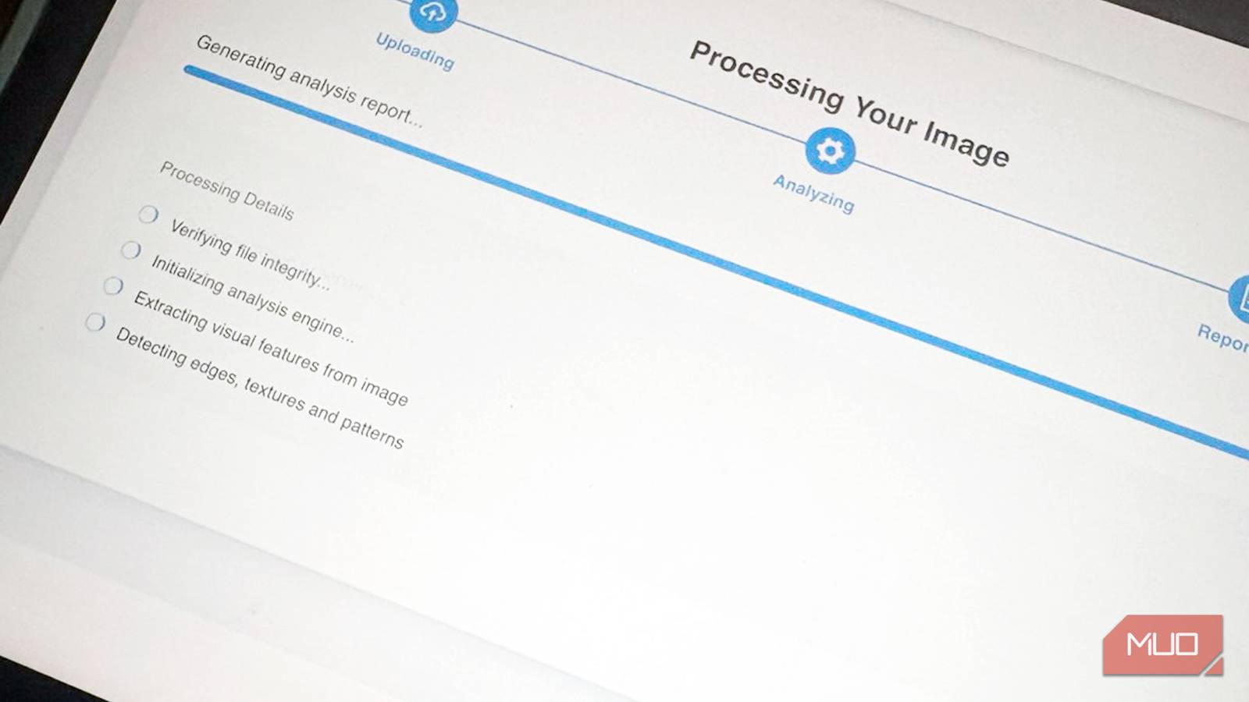Viewport: 1249px width, 702px height.
Task: Click the Processing Your Image heading
Action: [849, 103]
